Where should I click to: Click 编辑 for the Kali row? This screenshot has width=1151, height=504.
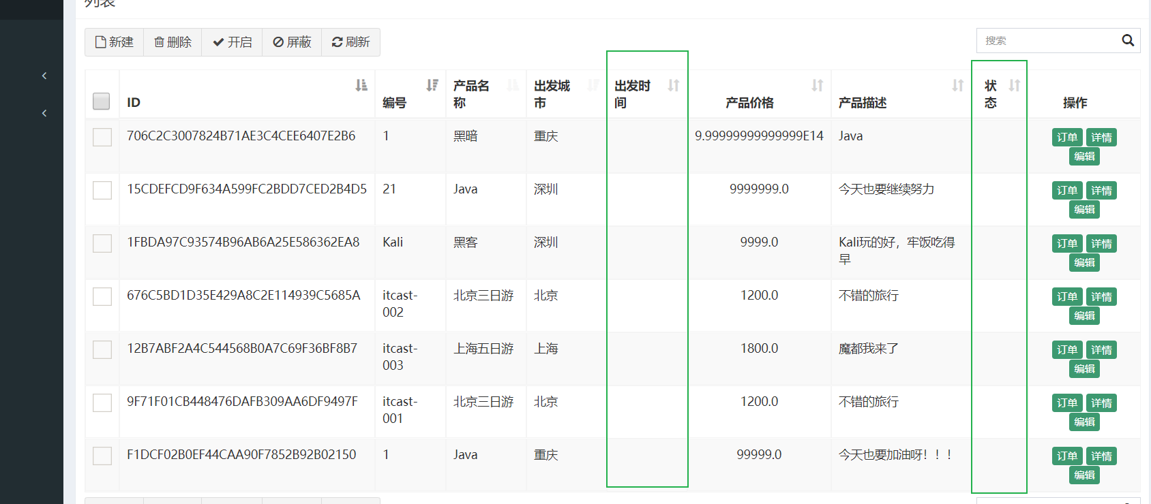coord(1084,263)
